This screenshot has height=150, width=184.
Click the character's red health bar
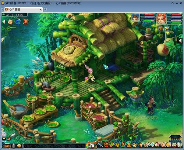click(x=174, y=15)
